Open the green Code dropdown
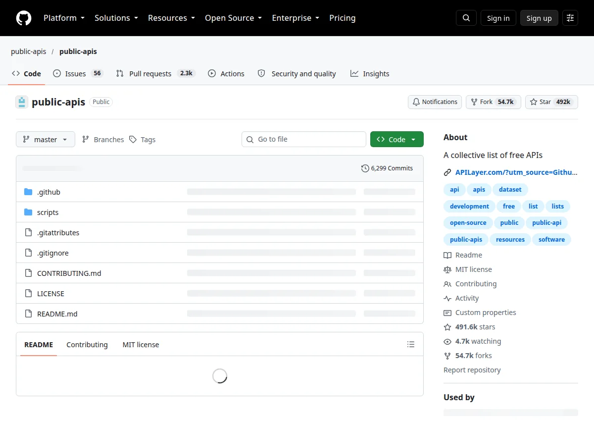Image resolution: width=594 pixels, height=421 pixels. click(397, 139)
